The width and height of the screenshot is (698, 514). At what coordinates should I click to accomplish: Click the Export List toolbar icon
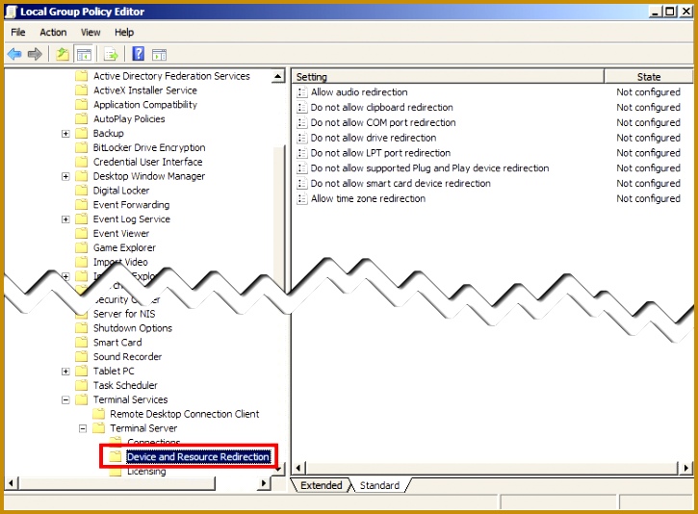tap(111, 55)
